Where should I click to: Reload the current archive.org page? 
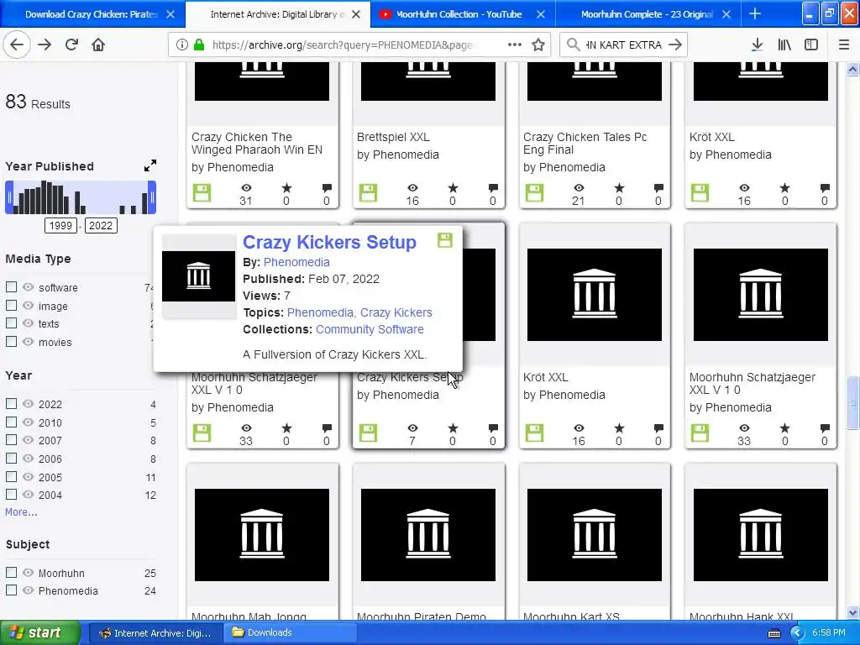click(x=72, y=45)
